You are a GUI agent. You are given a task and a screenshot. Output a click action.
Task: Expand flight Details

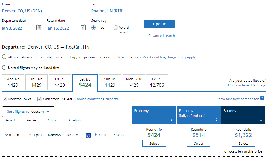101,135
